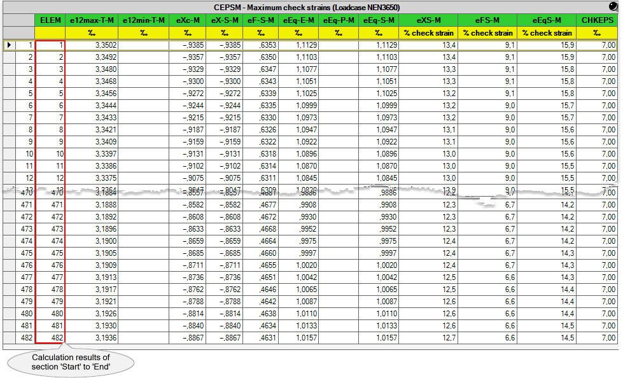Click the eXc-M cell showing -,9385
Screen dimensions: 623x378
[188, 45]
